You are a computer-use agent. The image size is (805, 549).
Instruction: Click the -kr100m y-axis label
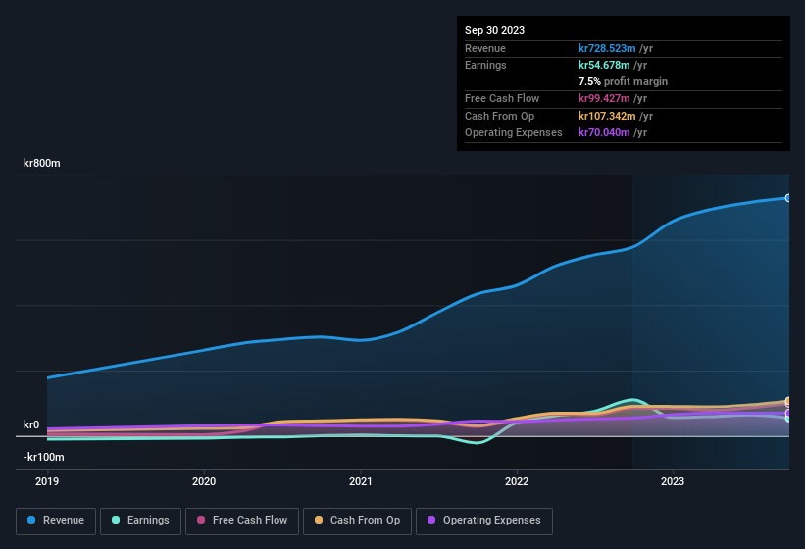coord(44,457)
